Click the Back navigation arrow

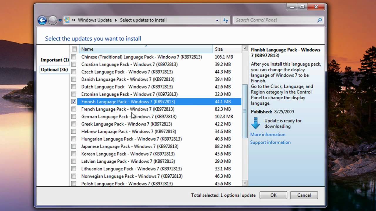[x=42, y=20]
